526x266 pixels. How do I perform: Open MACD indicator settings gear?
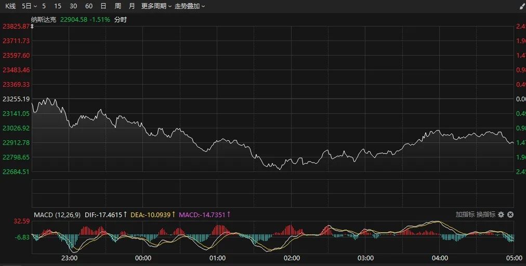pyautogui.click(x=501, y=215)
